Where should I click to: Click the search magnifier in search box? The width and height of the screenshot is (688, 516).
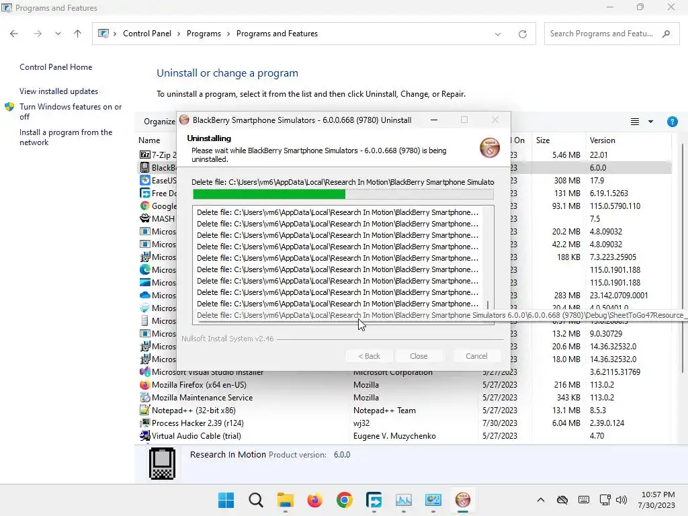pos(666,34)
